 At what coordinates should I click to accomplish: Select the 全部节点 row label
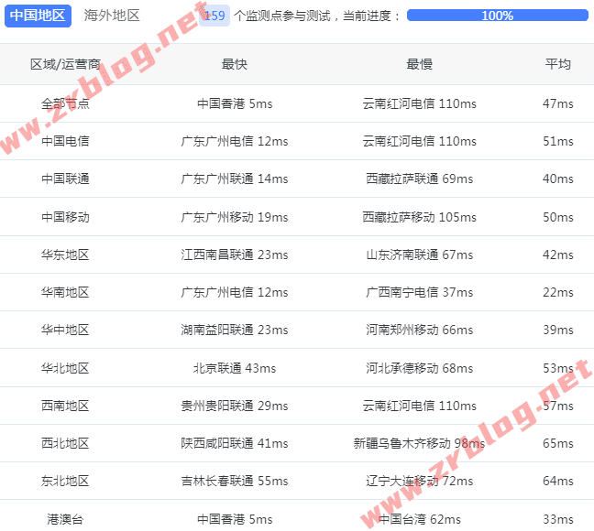[x=65, y=103]
